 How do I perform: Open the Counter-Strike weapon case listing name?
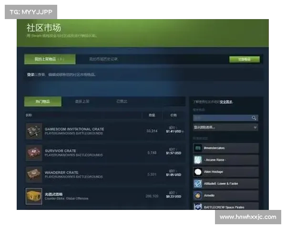[x=53, y=194]
